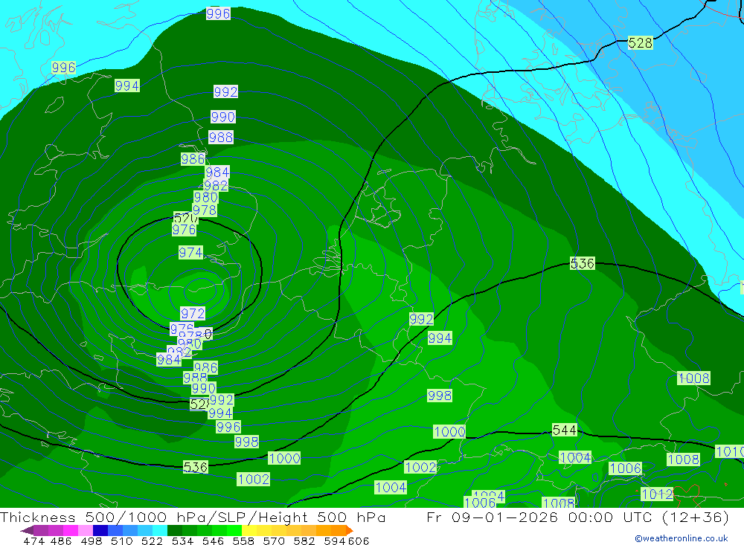Click the legend value '582'
744x545 pixels.
pyautogui.click(x=304, y=541)
